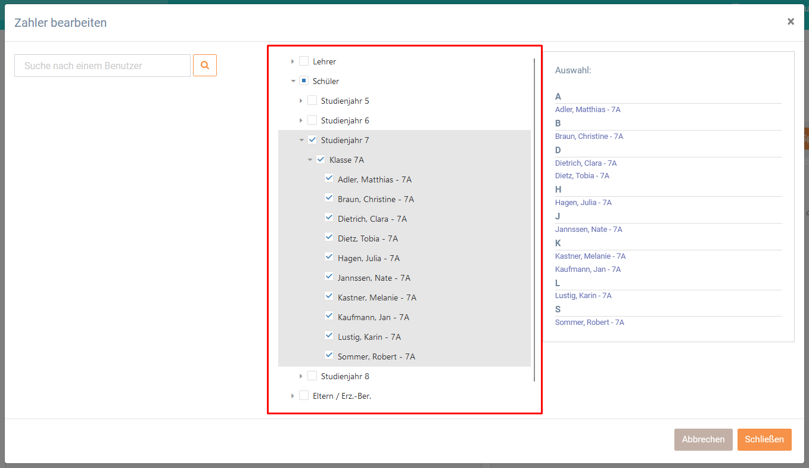Select the Studienjahr 6 tree label
Screen dimensions: 809x468
(345, 120)
